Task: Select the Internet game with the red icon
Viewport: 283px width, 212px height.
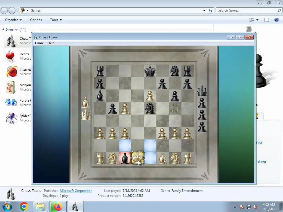Action: pos(18,72)
